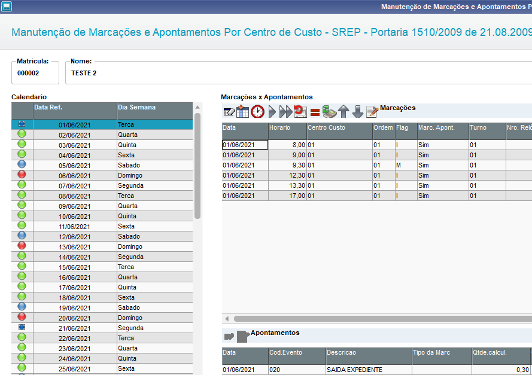Viewport: 532px width, 375px height.
Task: Click the Horario cell 17,00
Action: [x=287, y=196]
